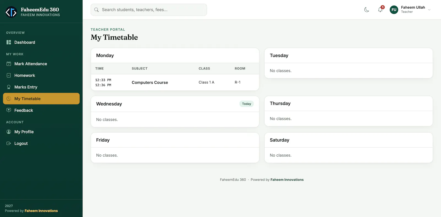This screenshot has width=441, height=217.
Task: Click the Class 1 A cell
Action: [206, 82]
